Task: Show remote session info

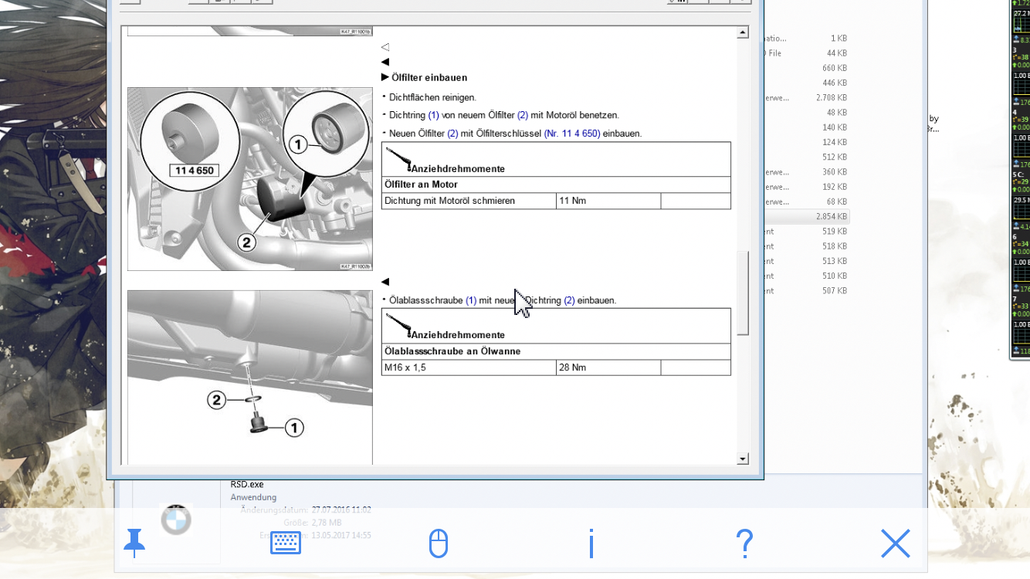Action: click(x=591, y=543)
